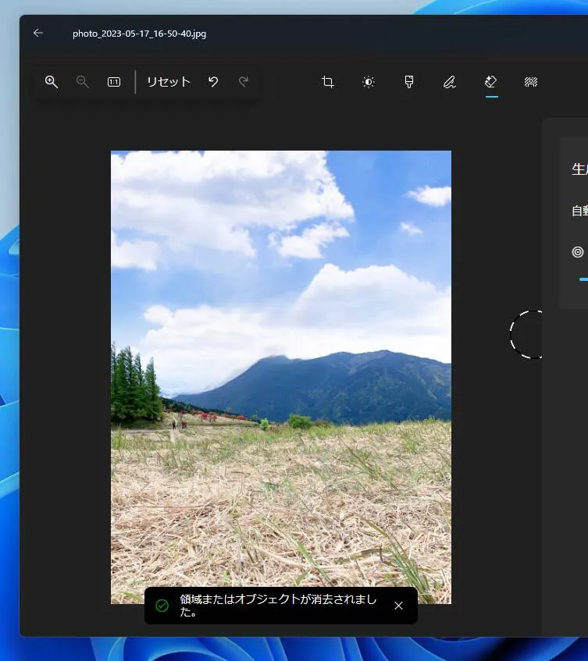Screen dimensions: 588x661
Task: Go back using the arrow icon
Action: [38, 33]
